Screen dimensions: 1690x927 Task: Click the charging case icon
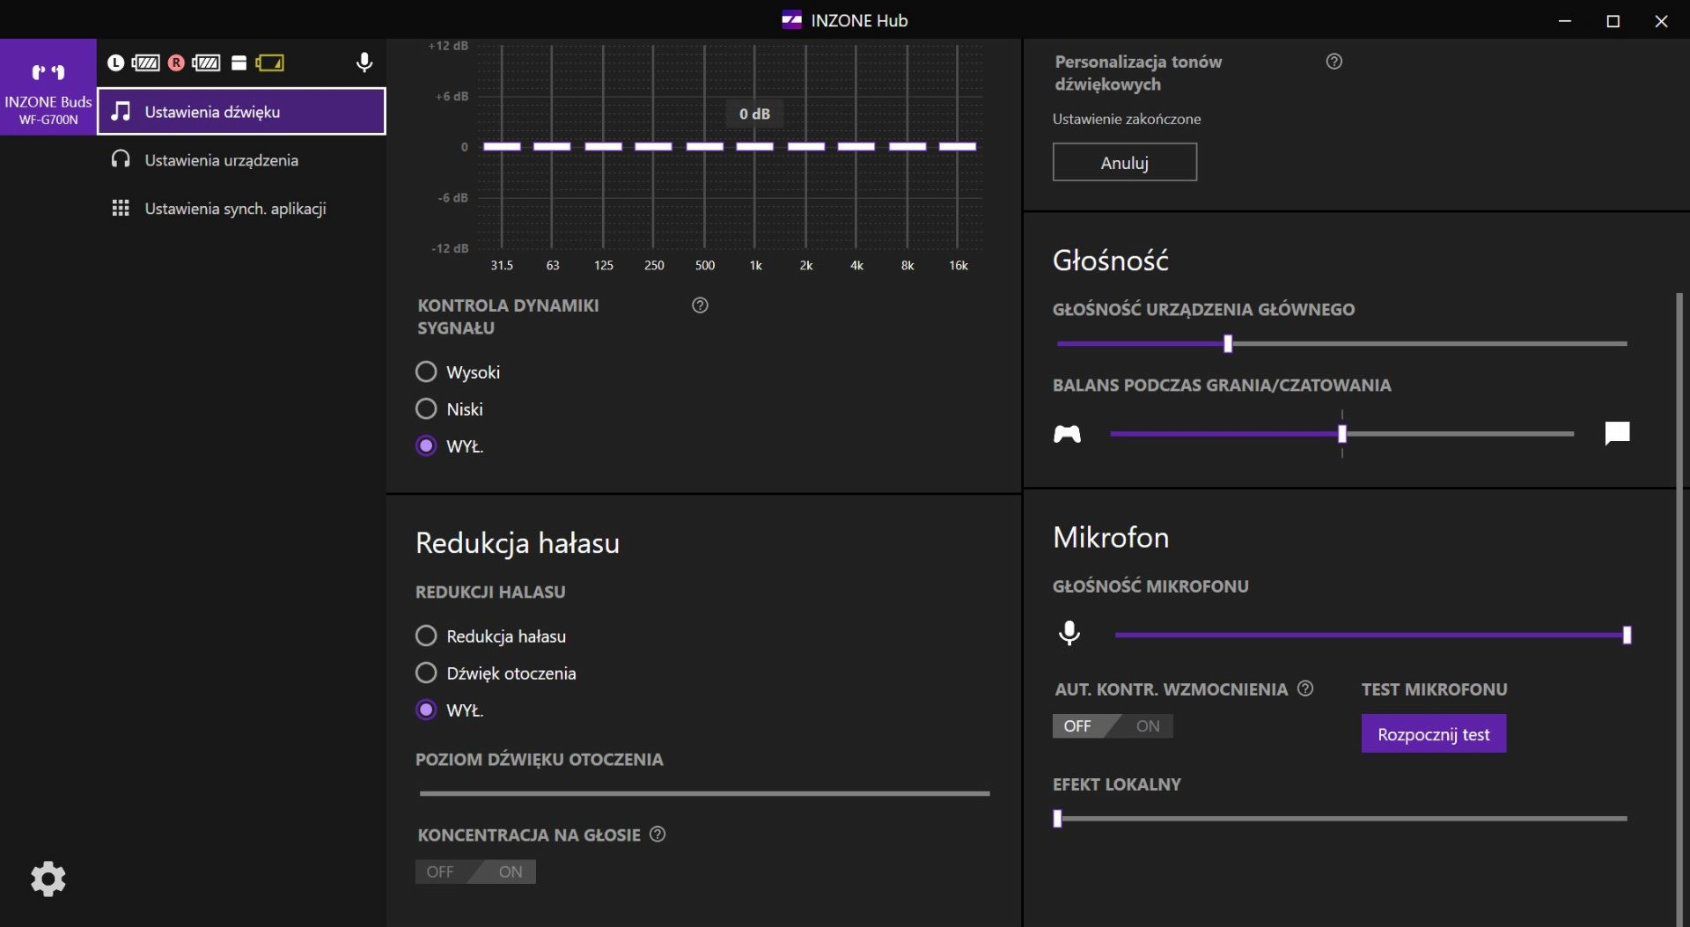click(x=239, y=63)
